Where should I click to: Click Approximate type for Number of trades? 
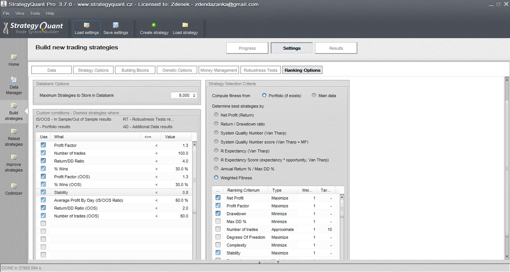pyautogui.click(x=282, y=229)
